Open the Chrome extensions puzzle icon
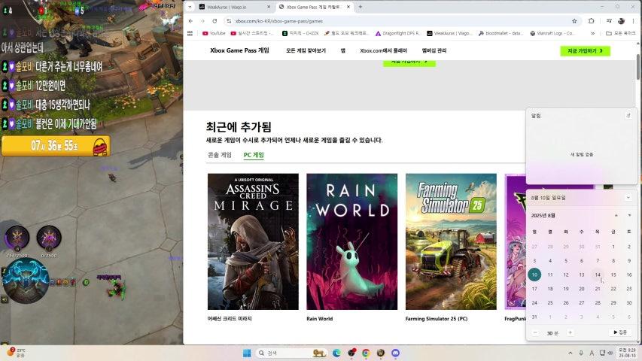This screenshot has width=642, height=361. pos(592,21)
